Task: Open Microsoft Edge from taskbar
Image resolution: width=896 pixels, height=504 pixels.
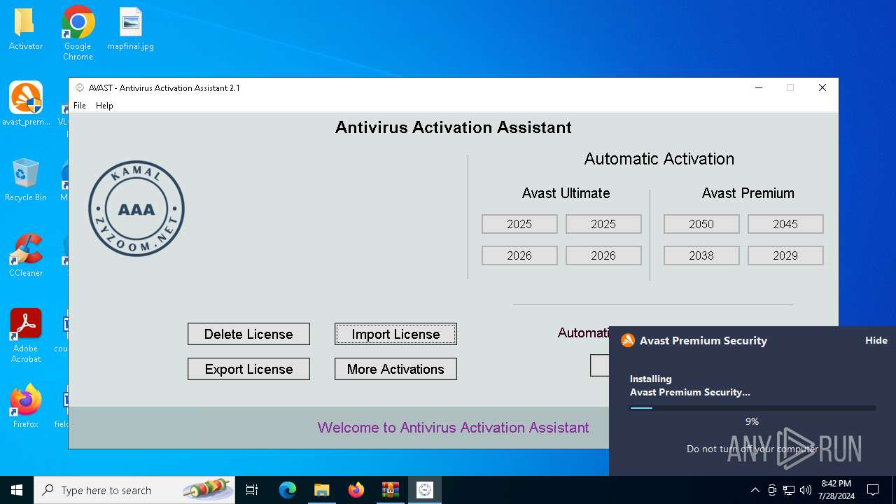Action: [x=288, y=490]
